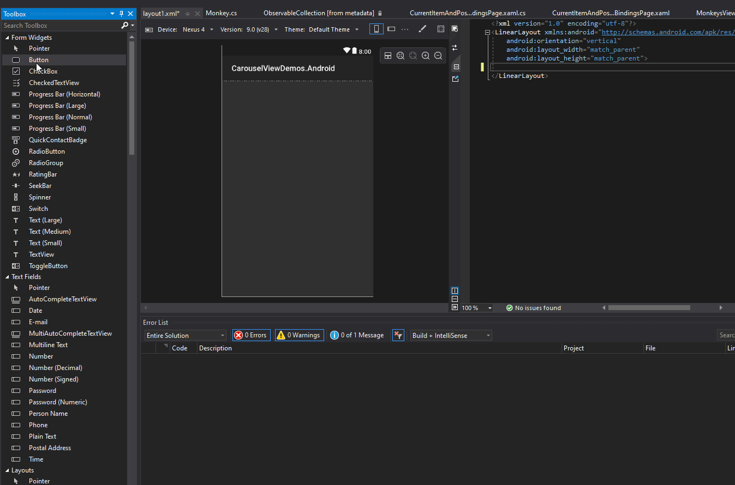Screen dimensions: 735x485
Task: Switch to the Monkey.cs tab
Action: click(x=221, y=13)
